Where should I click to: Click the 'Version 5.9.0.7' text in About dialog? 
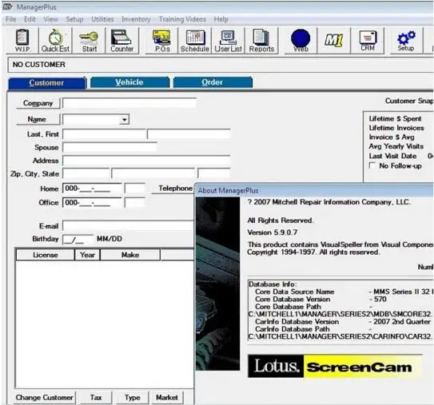click(x=273, y=232)
